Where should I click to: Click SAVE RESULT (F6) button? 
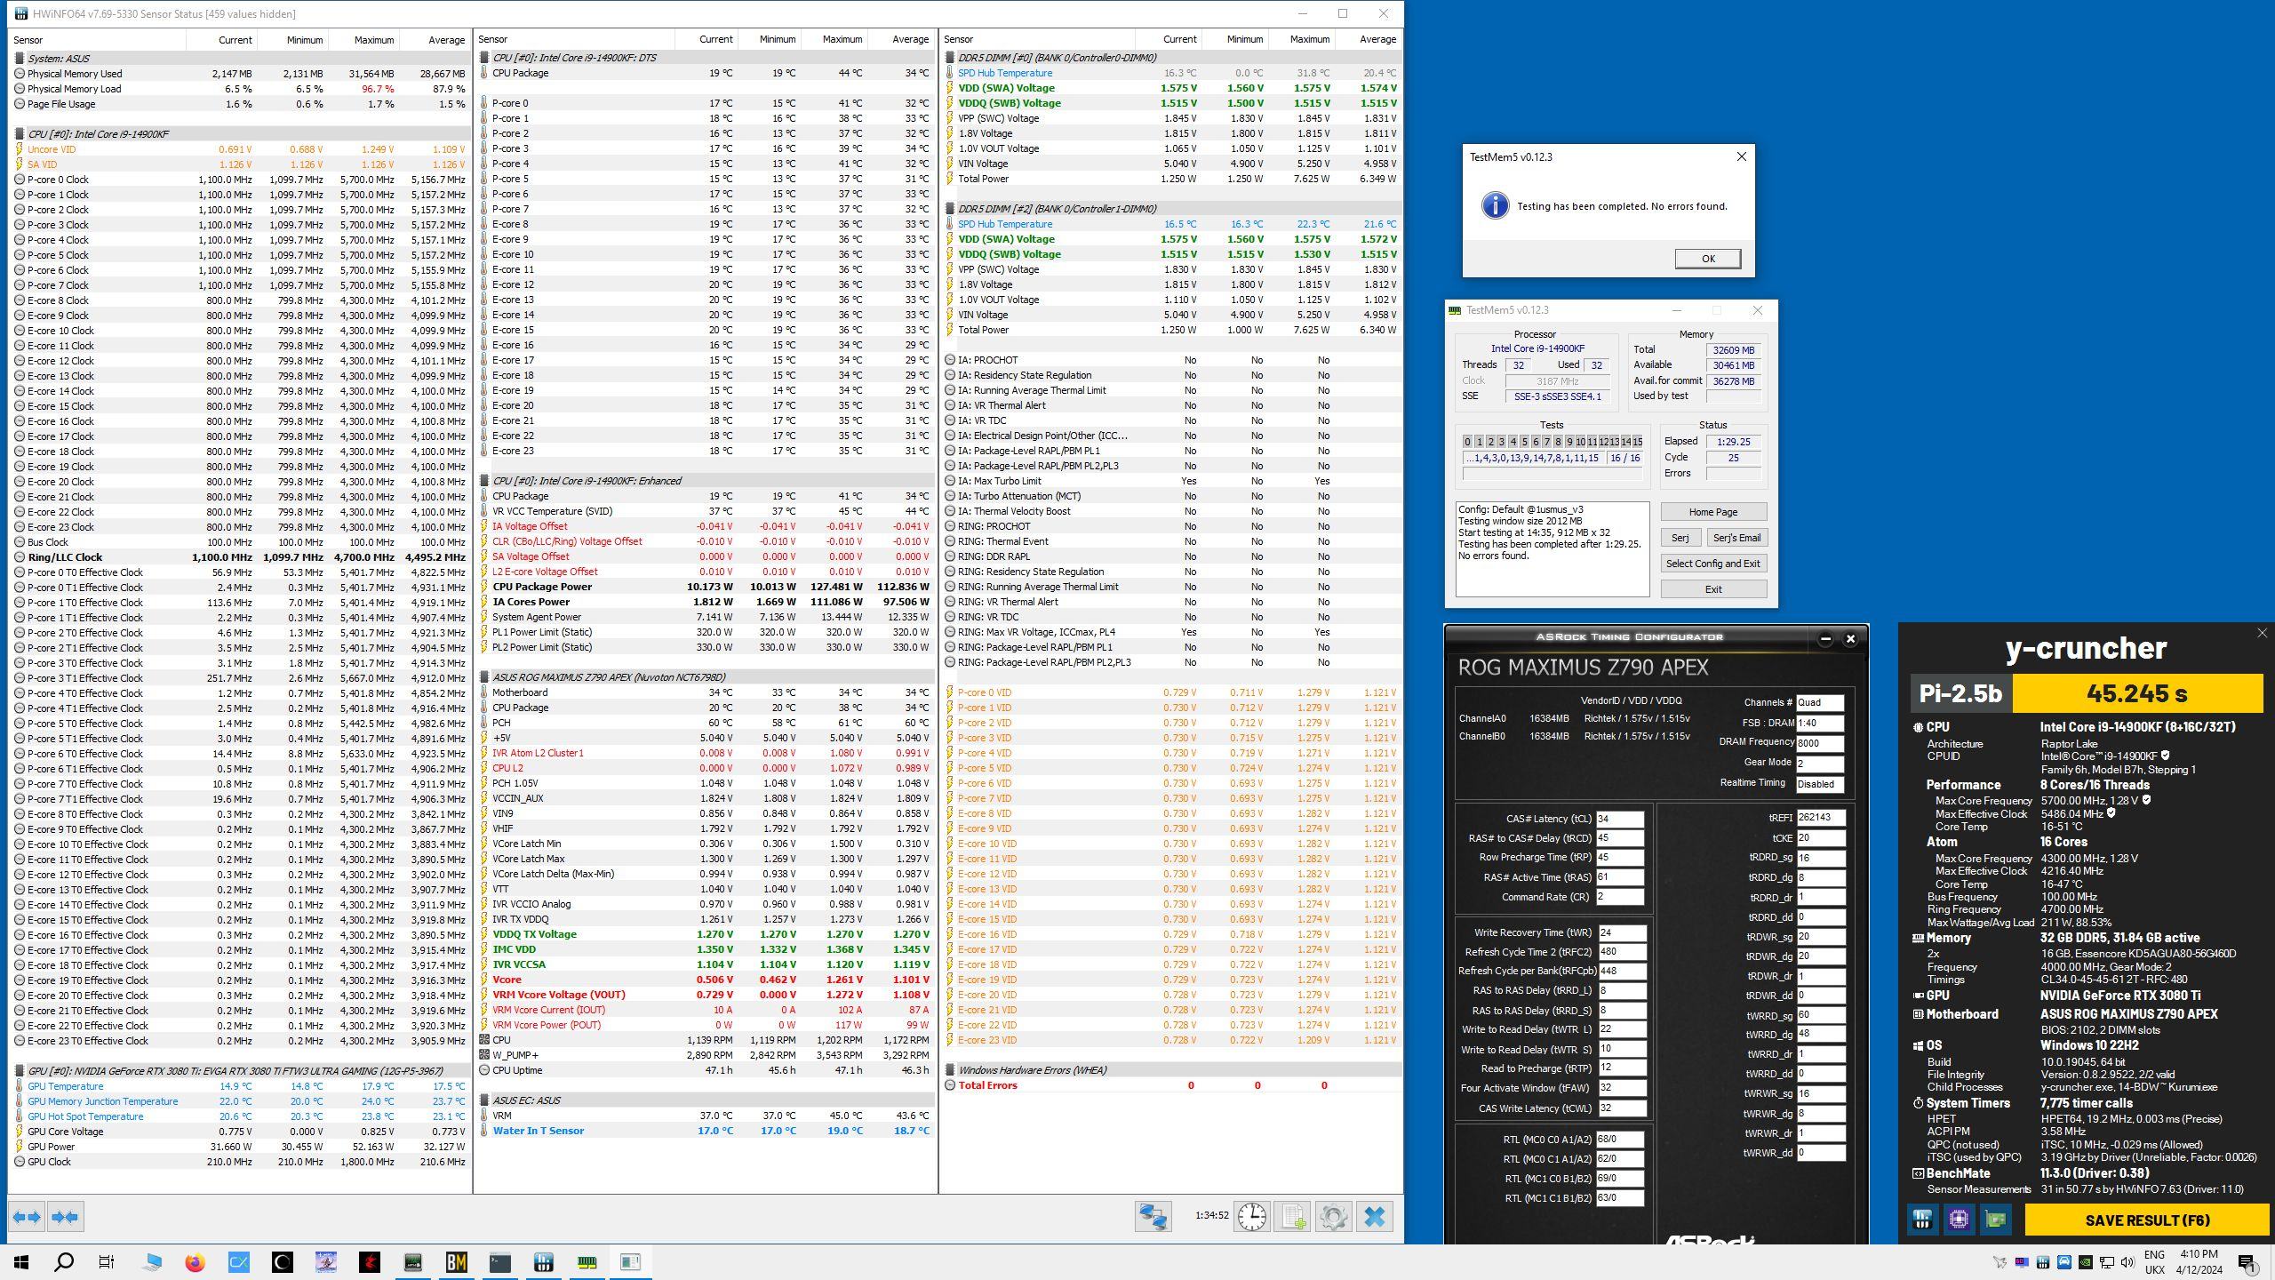click(2147, 1220)
